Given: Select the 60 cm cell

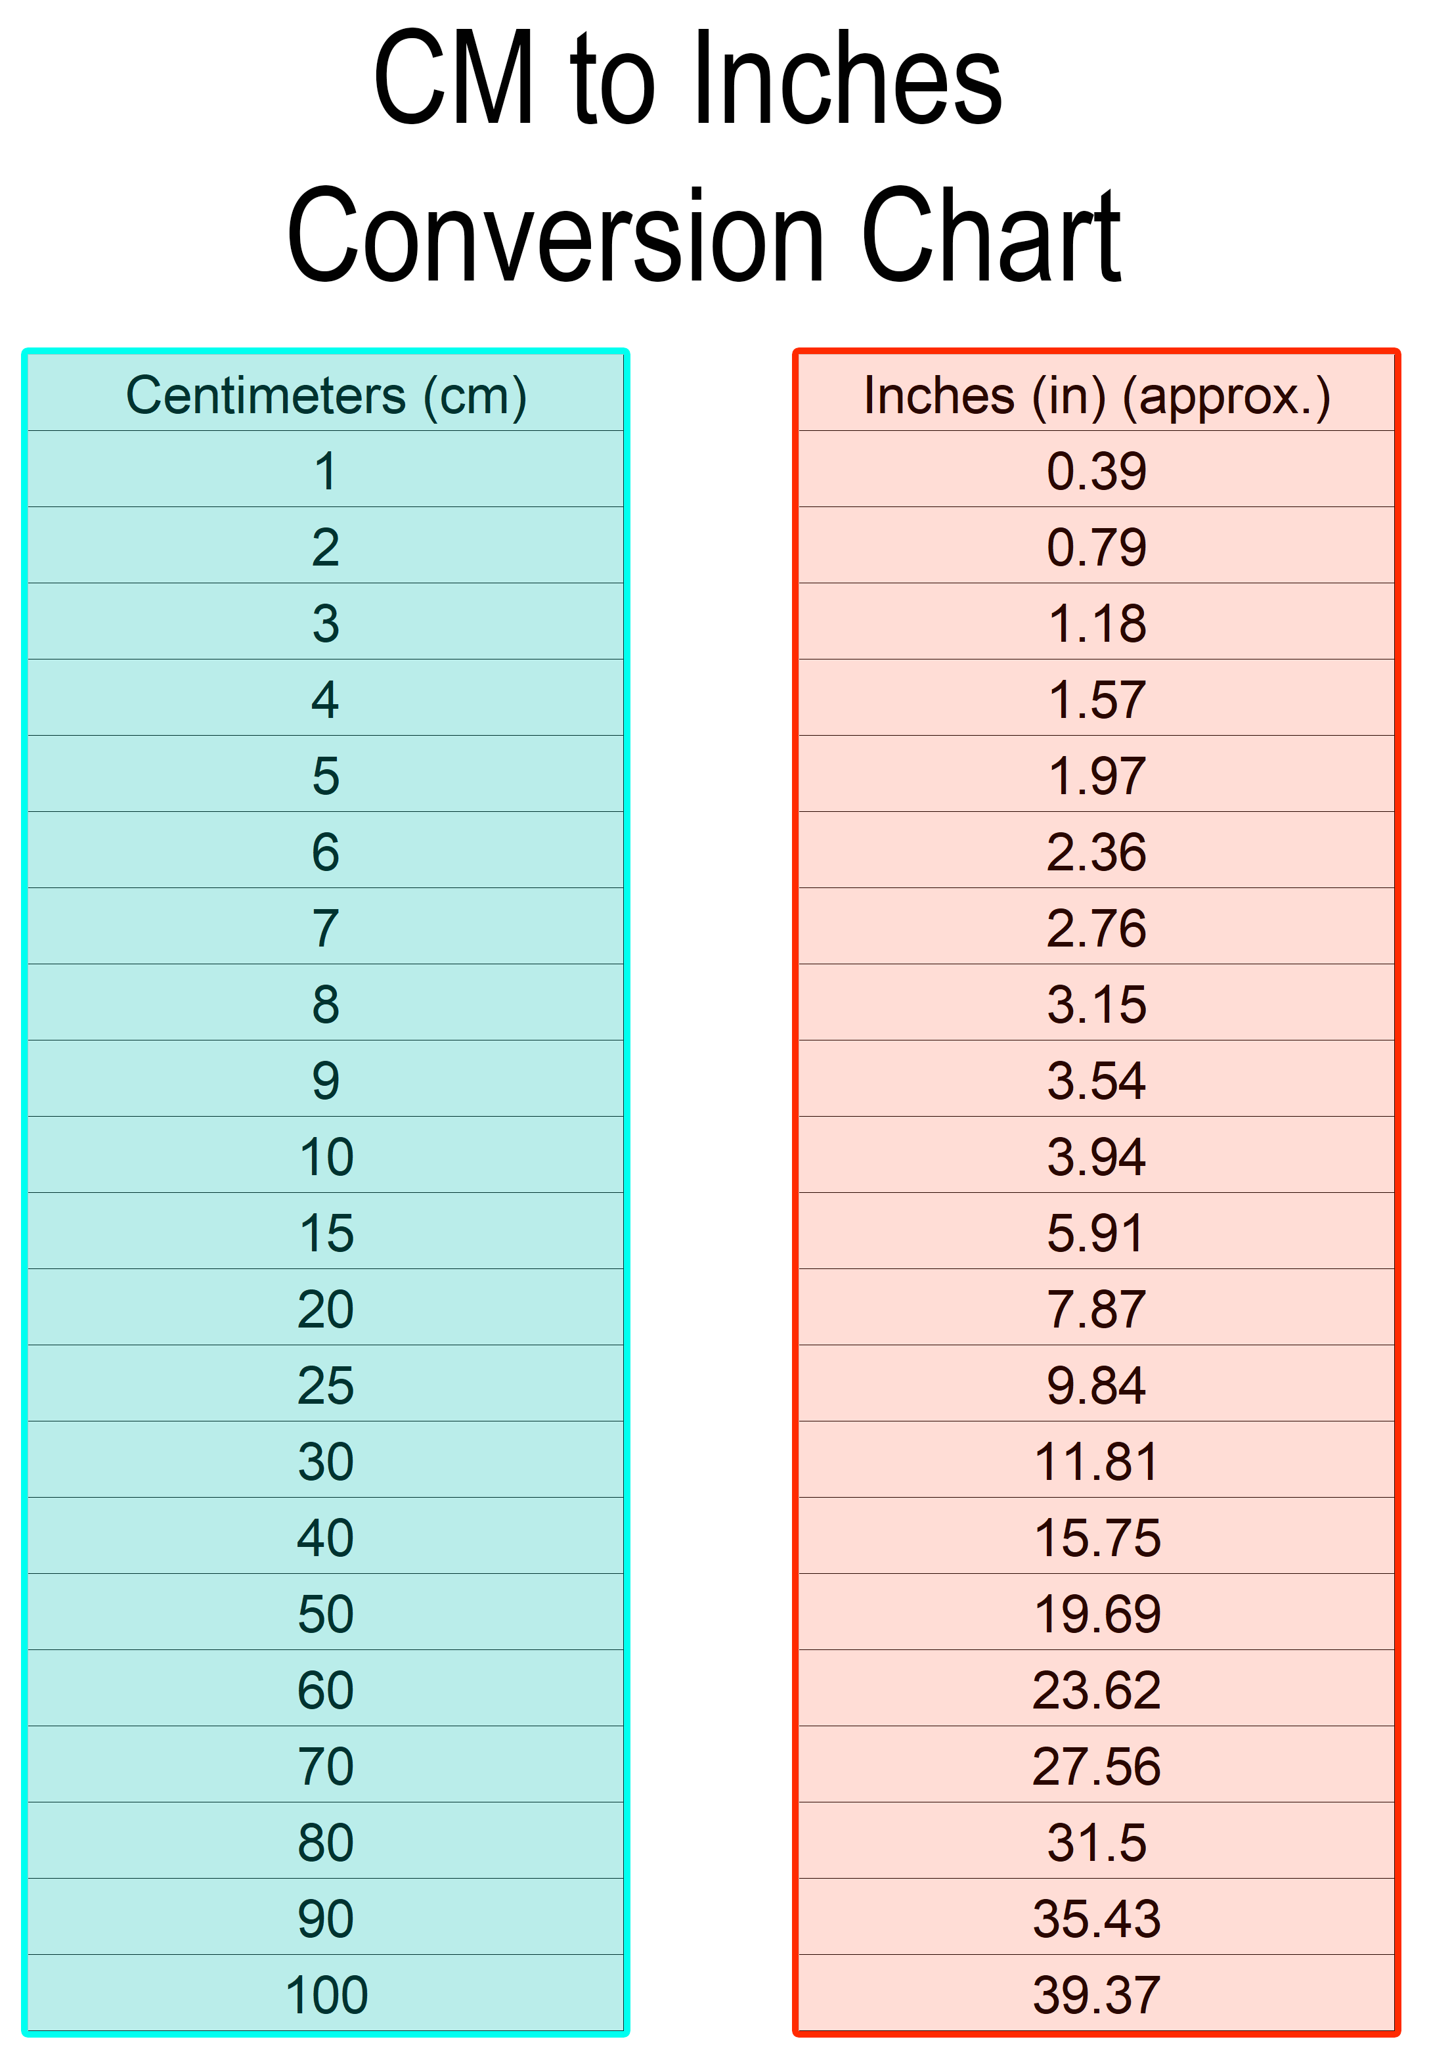Looking at the screenshot, I should (326, 1689).
